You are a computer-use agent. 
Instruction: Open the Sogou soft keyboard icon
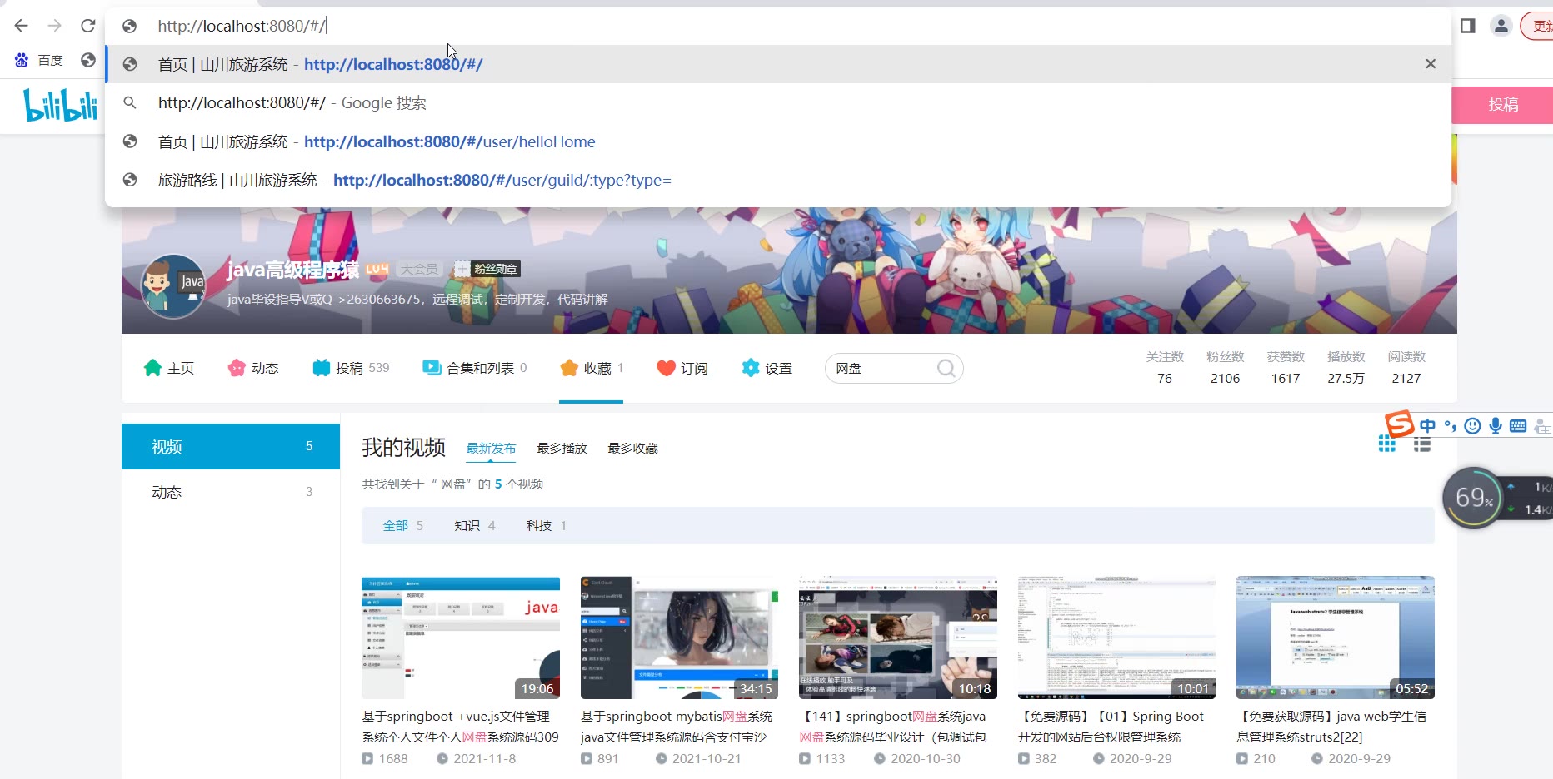click(1518, 426)
